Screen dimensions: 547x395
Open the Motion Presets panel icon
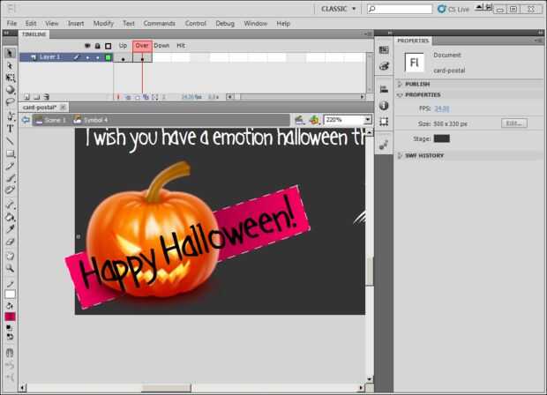tap(384, 145)
